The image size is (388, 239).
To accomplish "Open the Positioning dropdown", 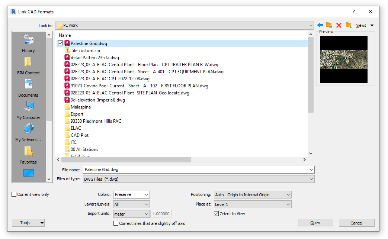I will pos(252,194).
